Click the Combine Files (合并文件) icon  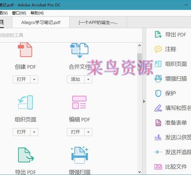pos(79,51)
